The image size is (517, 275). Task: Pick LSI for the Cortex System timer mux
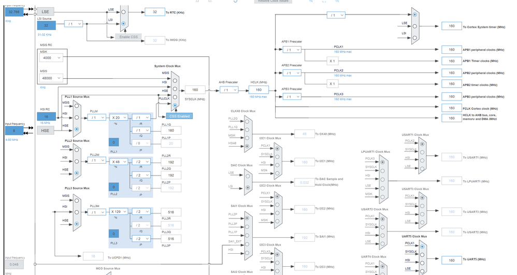pyautogui.click(x=414, y=38)
